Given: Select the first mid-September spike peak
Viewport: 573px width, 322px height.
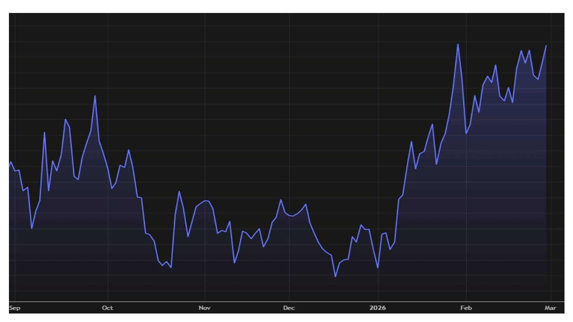Looking at the screenshot, I should pyautogui.click(x=44, y=132).
